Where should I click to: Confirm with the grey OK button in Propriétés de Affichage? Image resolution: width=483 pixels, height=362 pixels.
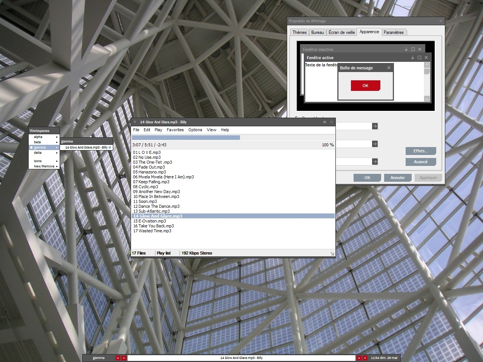point(367,178)
